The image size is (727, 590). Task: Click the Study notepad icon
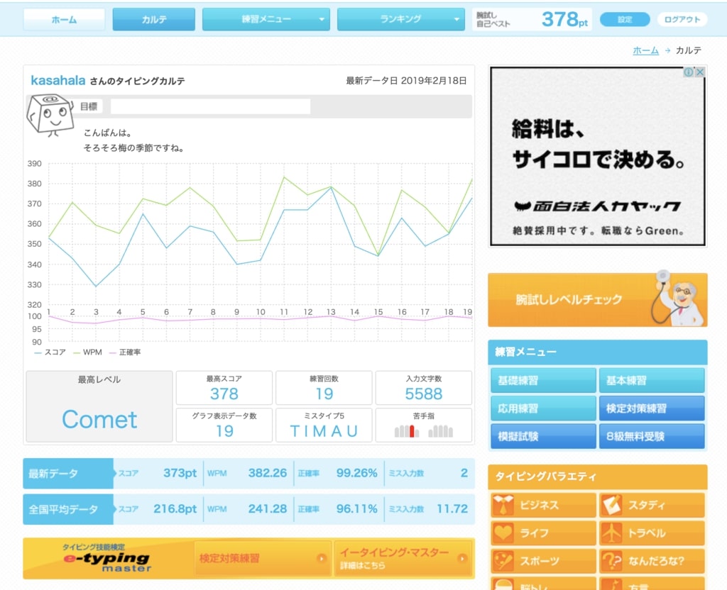coord(612,506)
